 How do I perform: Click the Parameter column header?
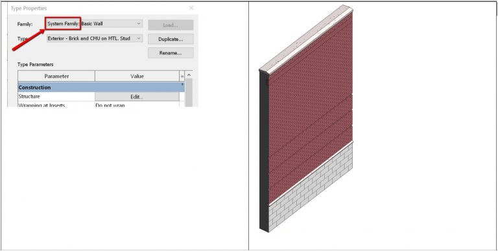(x=56, y=77)
